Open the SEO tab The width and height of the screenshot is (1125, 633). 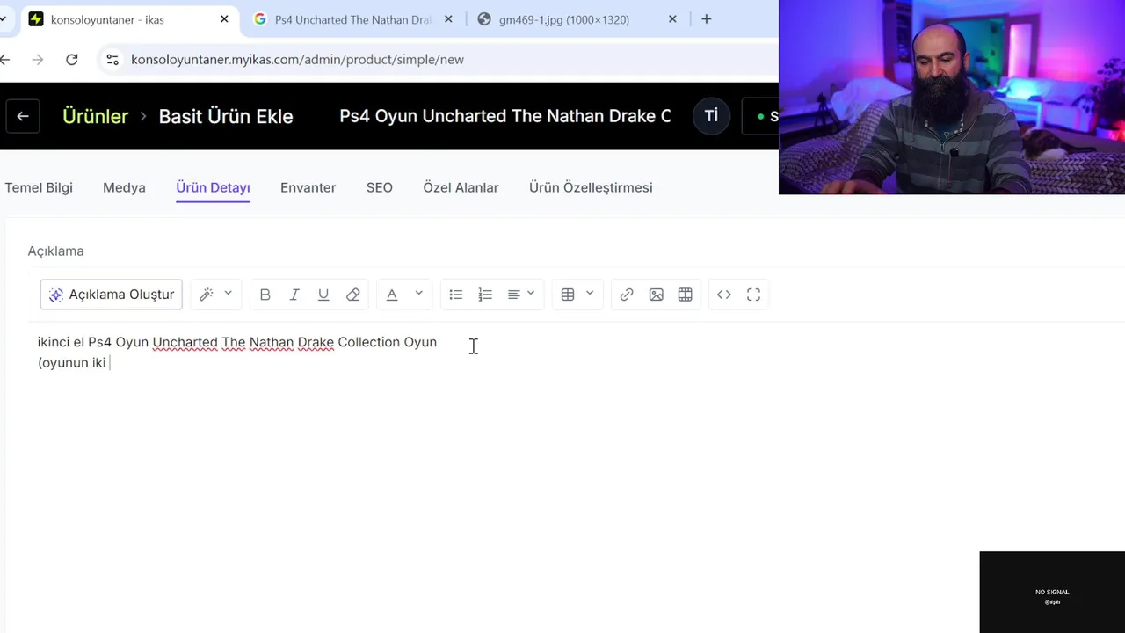tap(380, 187)
